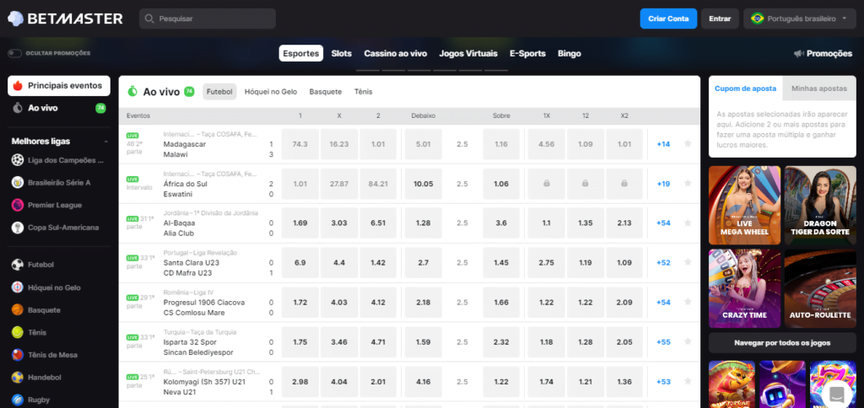Screen dimensions: 864x408
Task: Open the Bingo tab
Action: click(x=570, y=53)
